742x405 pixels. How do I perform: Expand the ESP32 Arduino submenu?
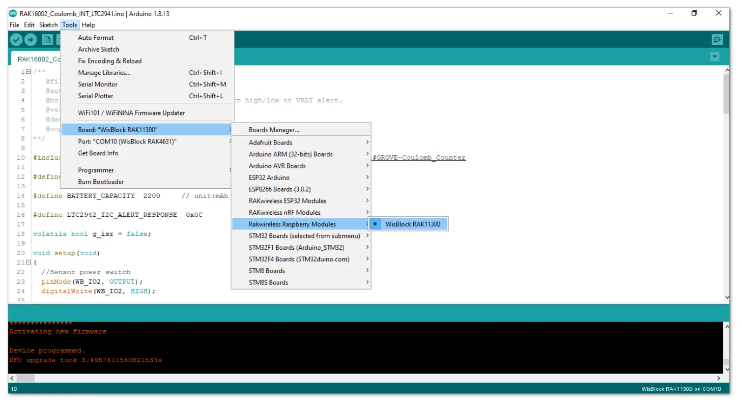click(x=301, y=177)
